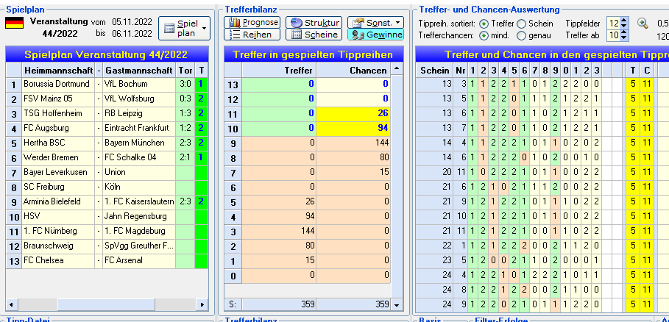Click the FC Arsenal cell
The height and width of the screenshot is (322, 669).
[139, 260]
